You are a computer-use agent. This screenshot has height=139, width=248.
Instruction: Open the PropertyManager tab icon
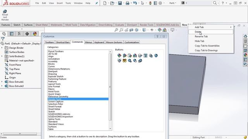12,34
